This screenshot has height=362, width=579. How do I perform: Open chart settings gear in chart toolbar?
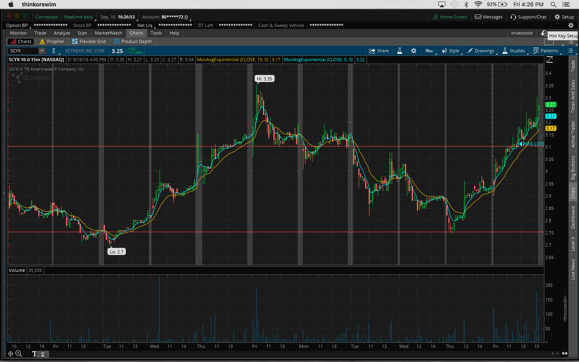coord(414,51)
